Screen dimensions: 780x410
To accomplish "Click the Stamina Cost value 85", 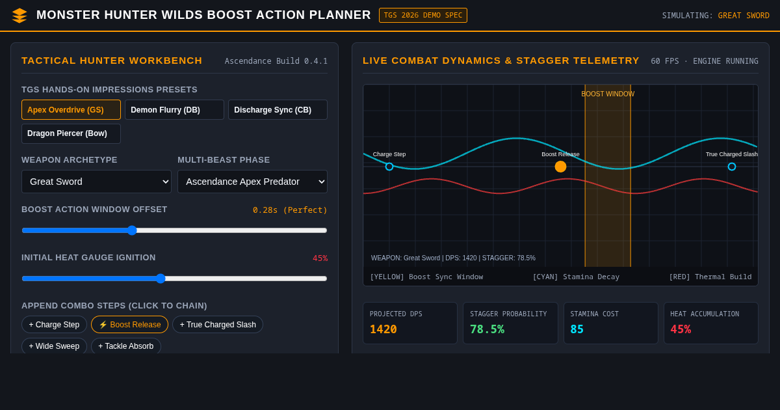I will pos(577,329).
